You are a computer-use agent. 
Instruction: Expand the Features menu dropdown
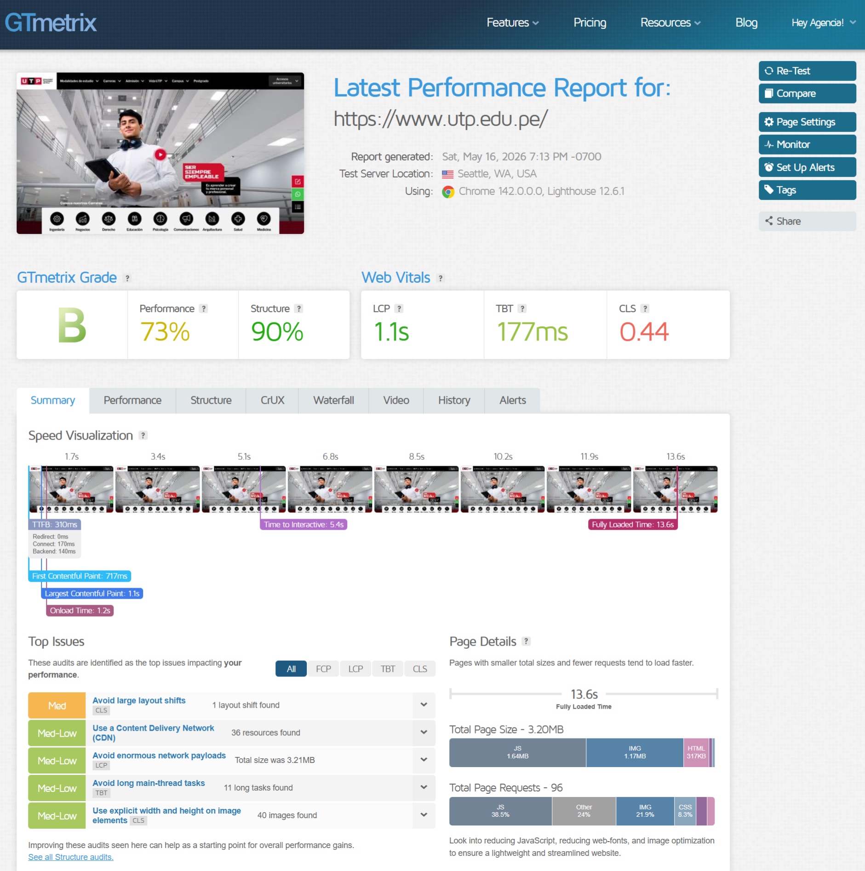tap(512, 23)
